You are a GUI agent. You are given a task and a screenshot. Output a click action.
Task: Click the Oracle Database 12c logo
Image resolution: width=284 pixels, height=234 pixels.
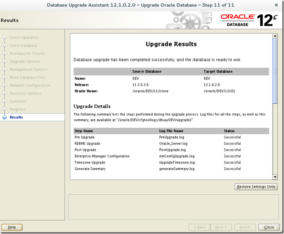pos(249,21)
